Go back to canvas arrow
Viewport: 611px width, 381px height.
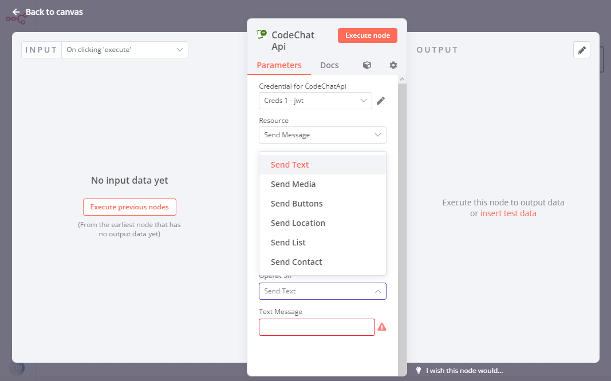[x=16, y=12]
